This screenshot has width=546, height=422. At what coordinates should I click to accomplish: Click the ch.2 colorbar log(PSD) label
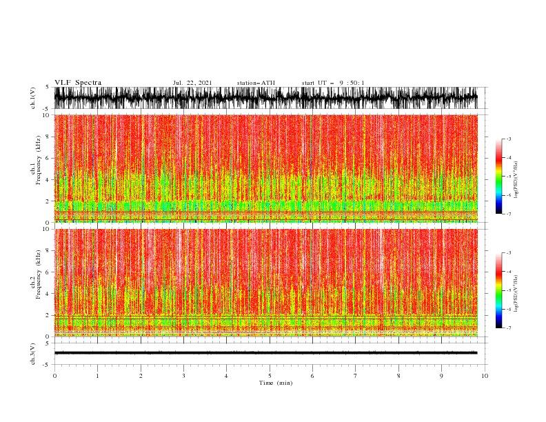[516, 294]
